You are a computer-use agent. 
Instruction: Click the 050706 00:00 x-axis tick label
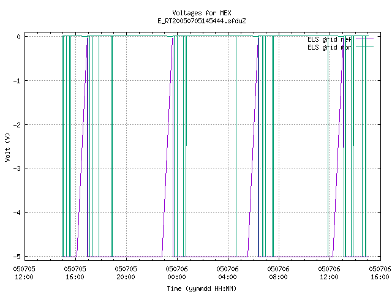[x=176, y=273]
